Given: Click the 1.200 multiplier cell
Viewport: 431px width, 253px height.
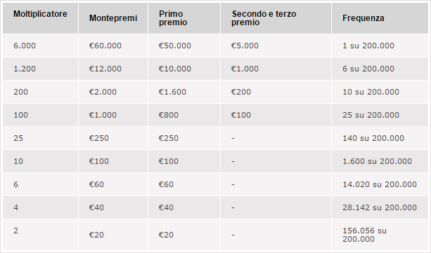Looking at the screenshot, I should click(x=25, y=69).
